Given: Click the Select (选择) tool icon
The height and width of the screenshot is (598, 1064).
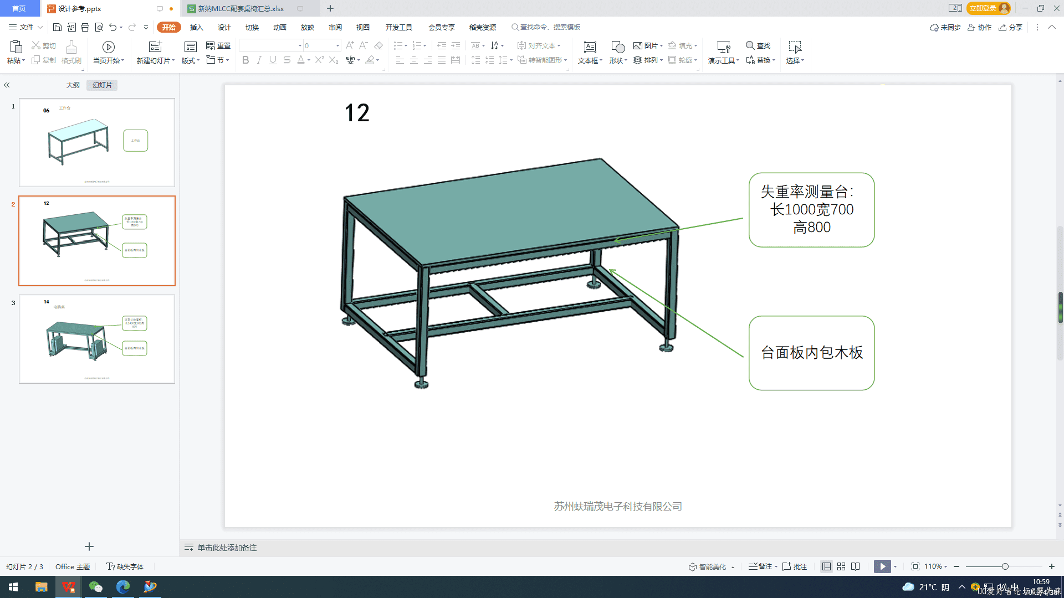Looking at the screenshot, I should [x=795, y=47].
